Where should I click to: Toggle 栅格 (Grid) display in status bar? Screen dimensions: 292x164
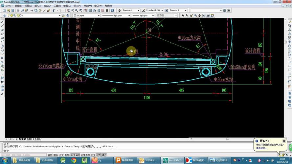55,155
